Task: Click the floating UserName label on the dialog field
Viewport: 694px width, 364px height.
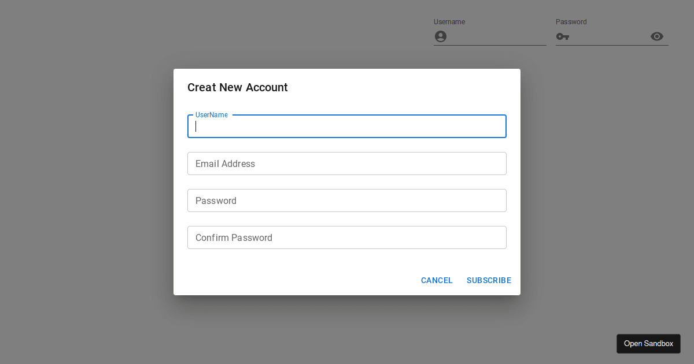Action: point(211,114)
